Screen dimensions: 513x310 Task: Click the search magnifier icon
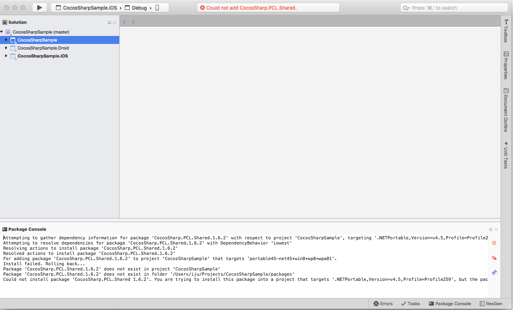coord(407,8)
